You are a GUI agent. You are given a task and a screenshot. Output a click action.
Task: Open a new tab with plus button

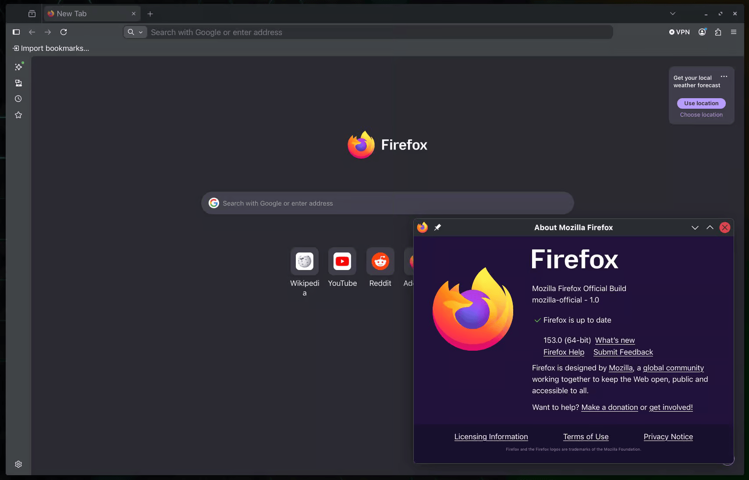(x=150, y=14)
